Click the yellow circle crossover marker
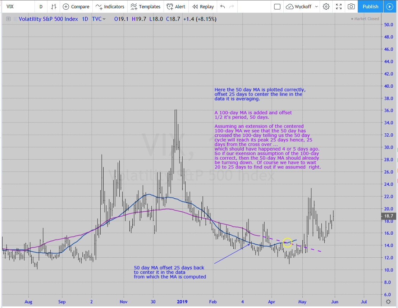Viewport: 398px width, 308px height. [287, 243]
